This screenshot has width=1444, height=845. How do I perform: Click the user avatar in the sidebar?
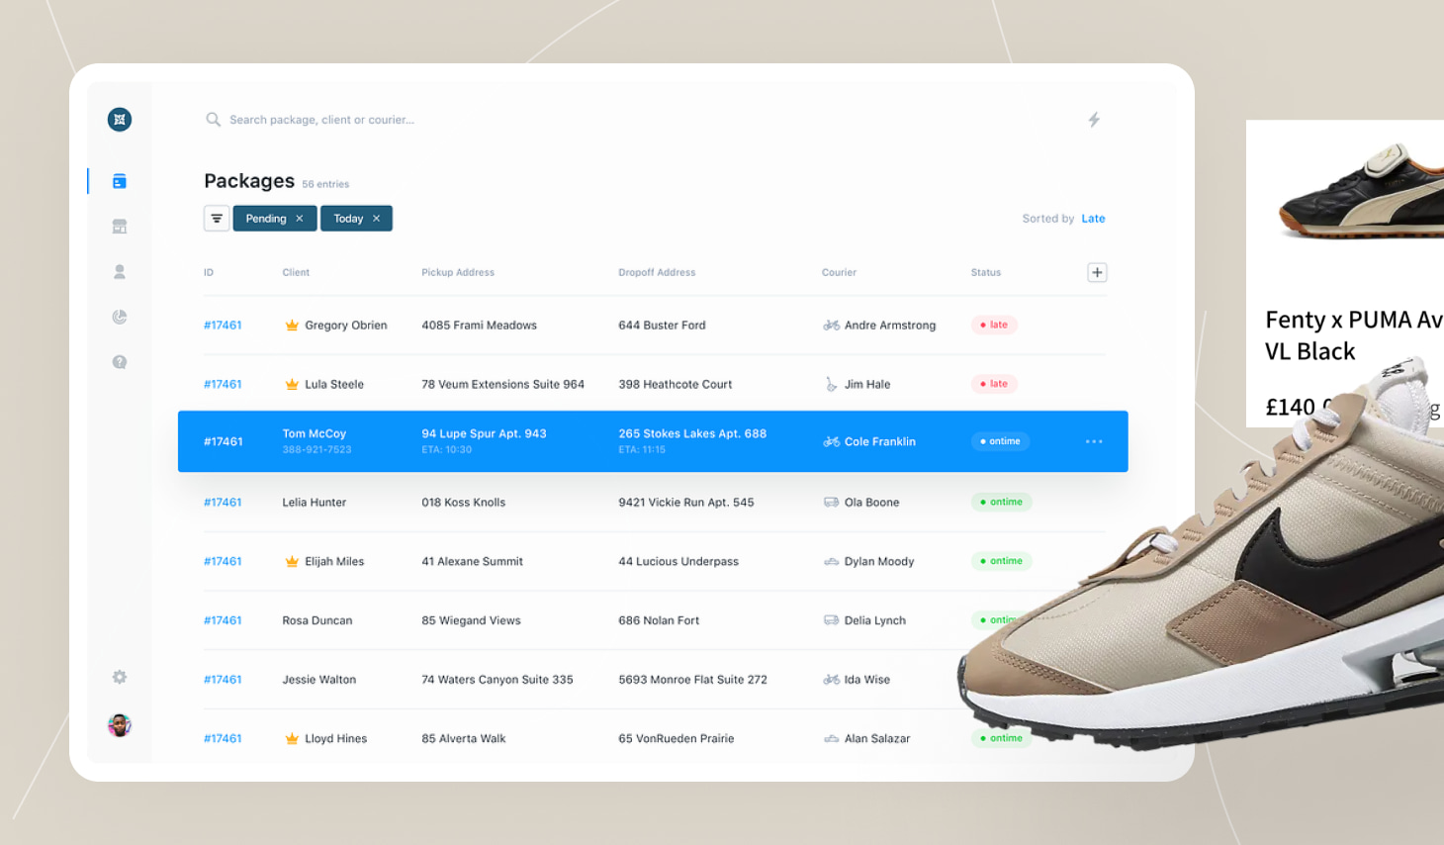point(120,725)
